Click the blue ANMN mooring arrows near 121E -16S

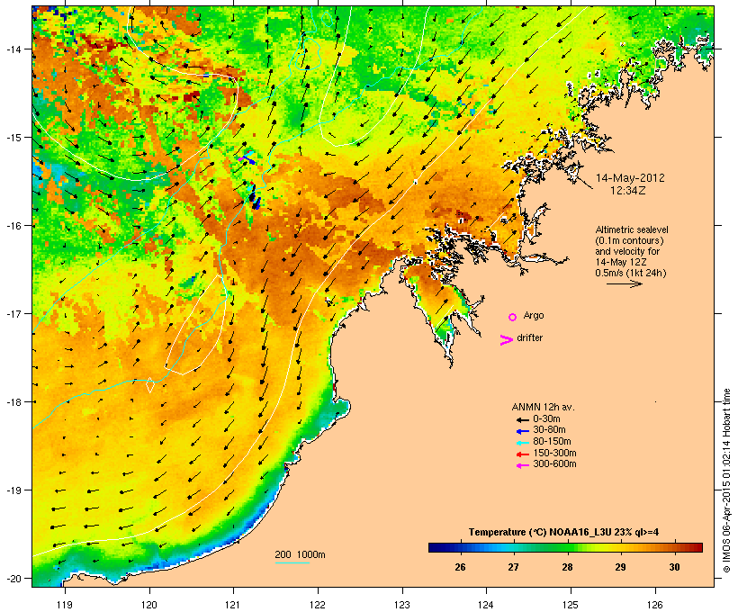255,197
